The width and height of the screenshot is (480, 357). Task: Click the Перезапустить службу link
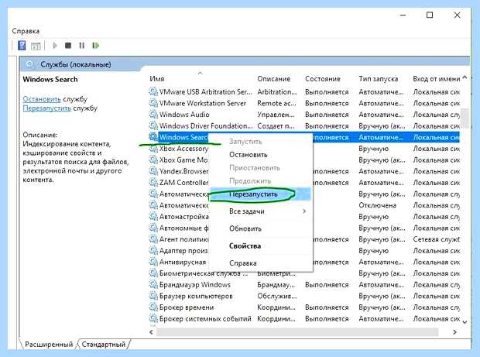coord(47,108)
